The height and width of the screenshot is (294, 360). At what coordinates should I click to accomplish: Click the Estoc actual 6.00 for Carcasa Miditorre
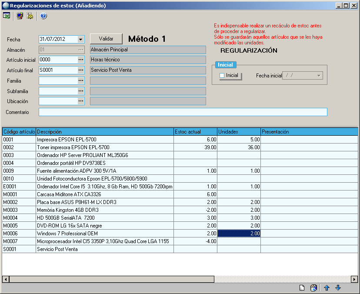tap(195, 194)
